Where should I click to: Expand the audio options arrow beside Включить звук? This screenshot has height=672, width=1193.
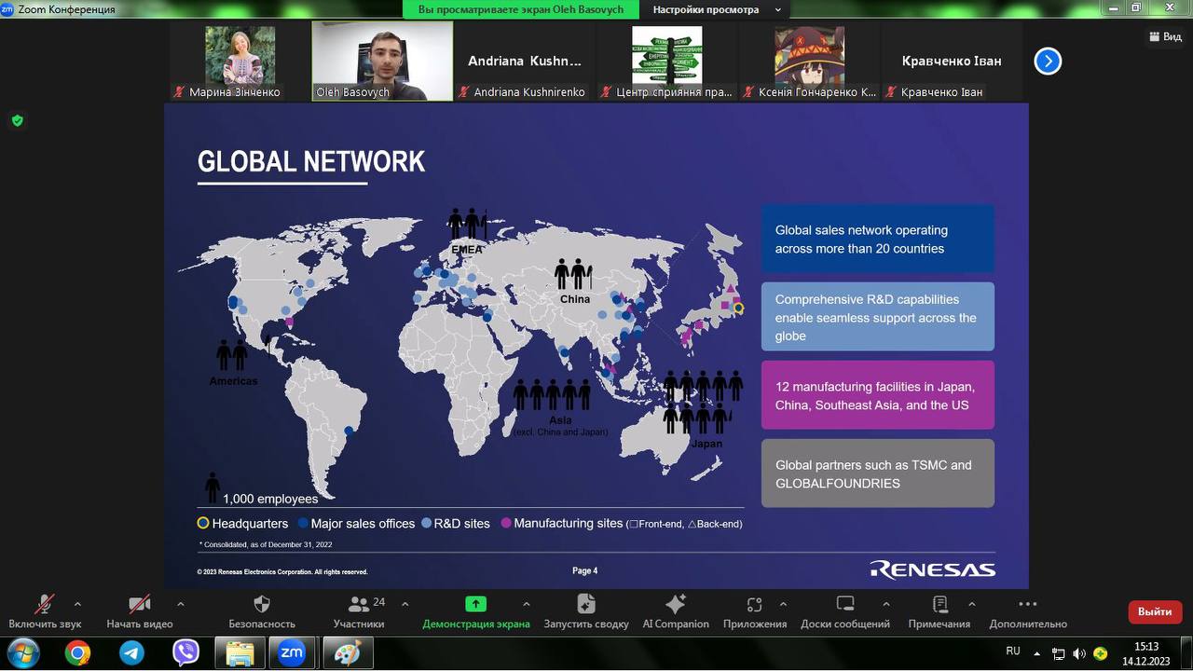(x=77, y=604)
